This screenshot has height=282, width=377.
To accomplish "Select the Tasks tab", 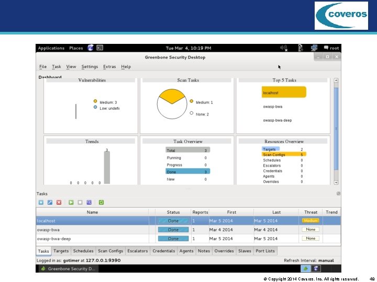I will tap(43, 251).
